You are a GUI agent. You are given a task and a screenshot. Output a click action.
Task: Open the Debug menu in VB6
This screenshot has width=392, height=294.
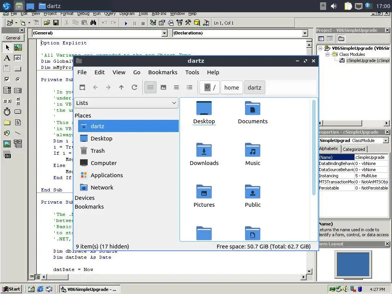pyautogui.click(x=83, y=13)
